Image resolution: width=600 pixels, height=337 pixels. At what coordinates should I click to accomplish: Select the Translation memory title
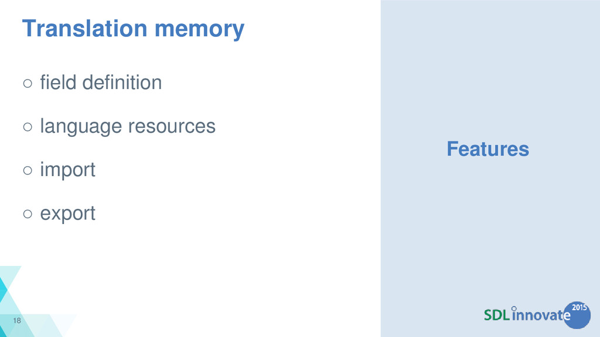[x=133, y=29]
